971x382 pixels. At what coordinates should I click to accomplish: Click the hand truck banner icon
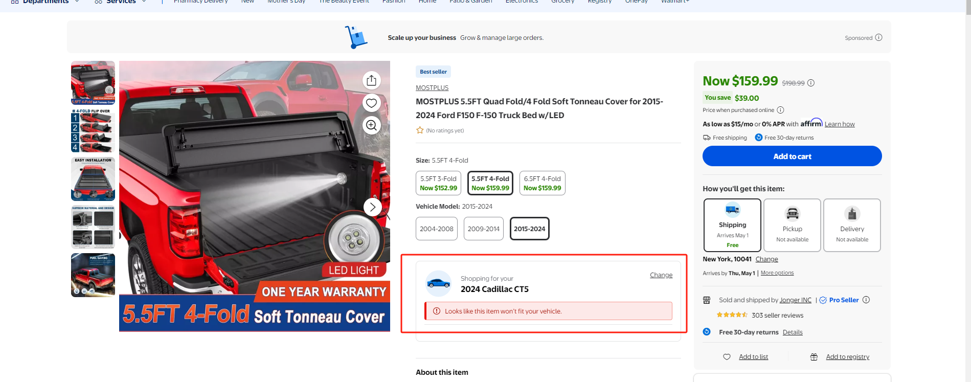click(356, 37)
